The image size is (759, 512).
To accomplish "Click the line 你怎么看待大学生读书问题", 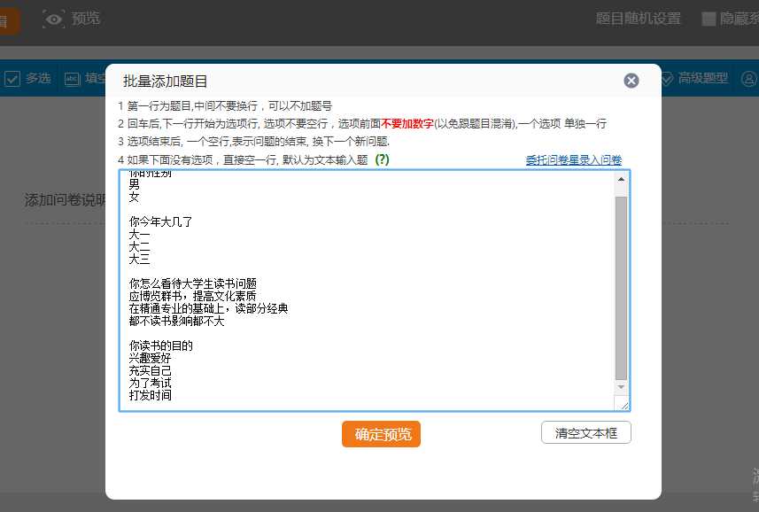I will pyautogui.click(x=193, y=283).
